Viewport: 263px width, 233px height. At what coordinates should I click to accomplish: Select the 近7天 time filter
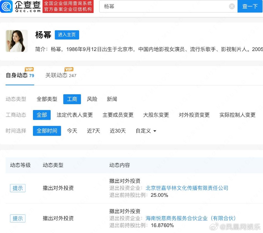(x=94, y=131)
